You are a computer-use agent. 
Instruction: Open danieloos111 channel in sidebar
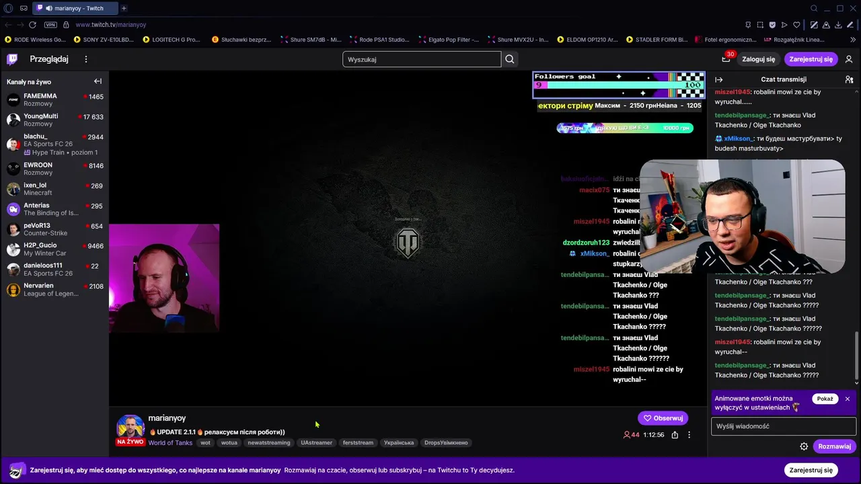tap(54, 270)
